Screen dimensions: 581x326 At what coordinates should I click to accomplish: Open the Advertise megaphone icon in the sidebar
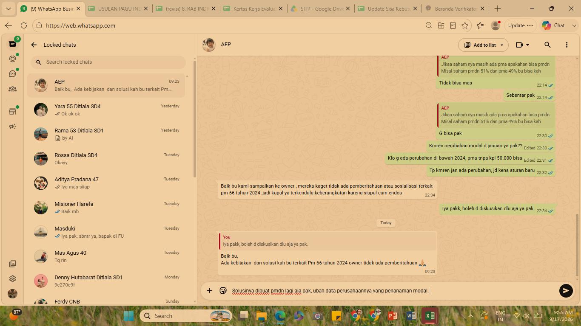(x=12, y=126)
